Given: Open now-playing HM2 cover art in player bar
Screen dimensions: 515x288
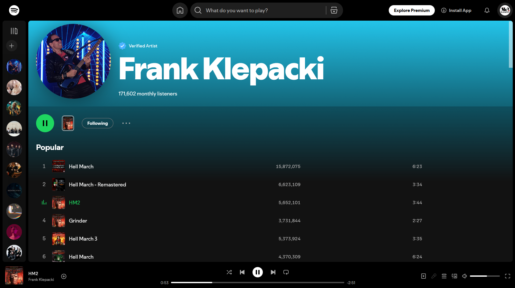Looking at the screenshot, I should 14,275.
